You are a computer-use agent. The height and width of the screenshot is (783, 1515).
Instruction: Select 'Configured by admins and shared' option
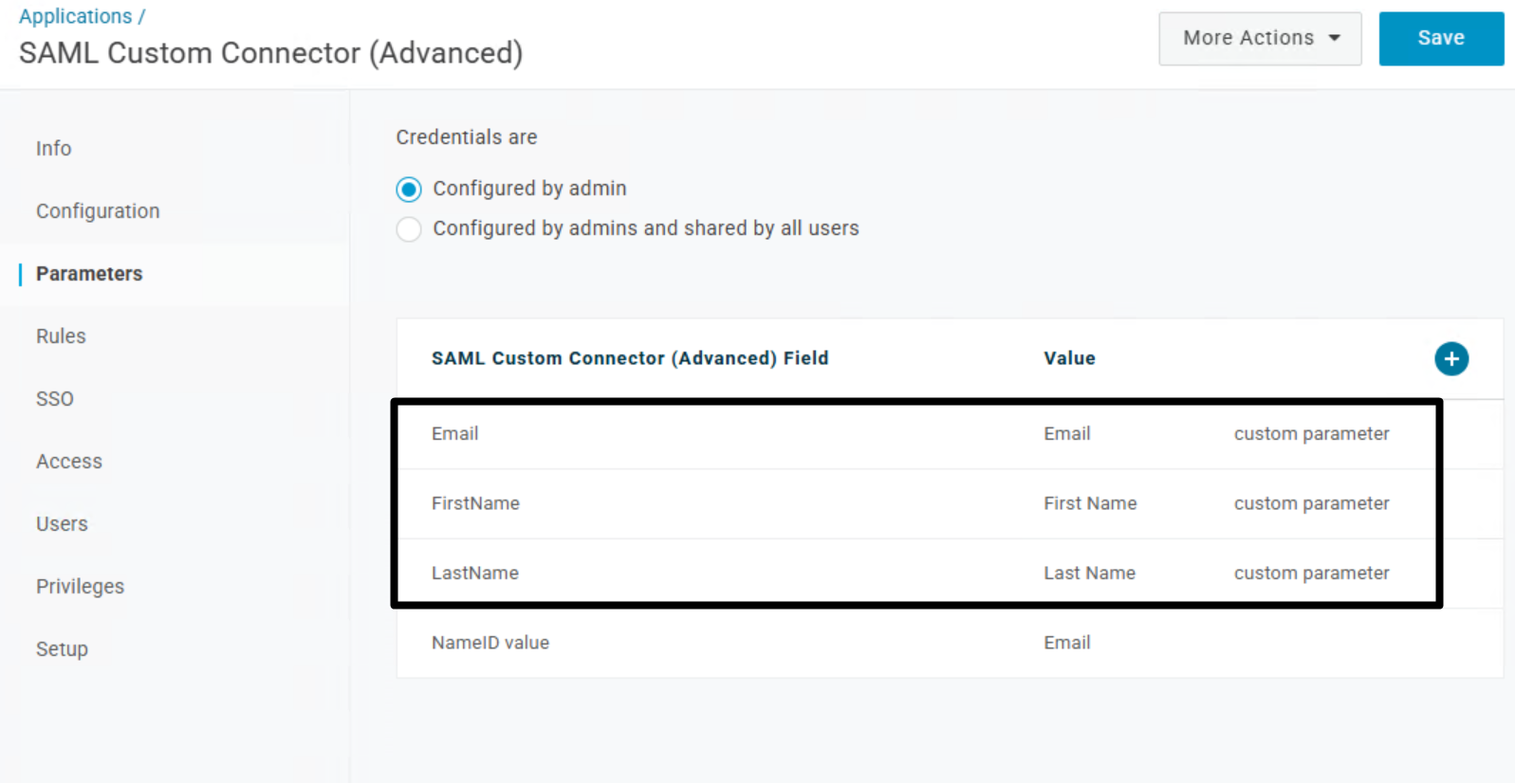(x=409, y=229)
